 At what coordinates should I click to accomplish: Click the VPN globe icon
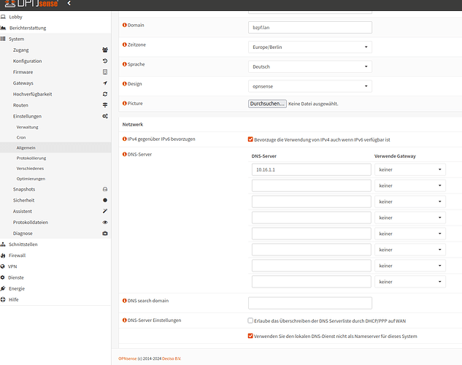point(3,266)
